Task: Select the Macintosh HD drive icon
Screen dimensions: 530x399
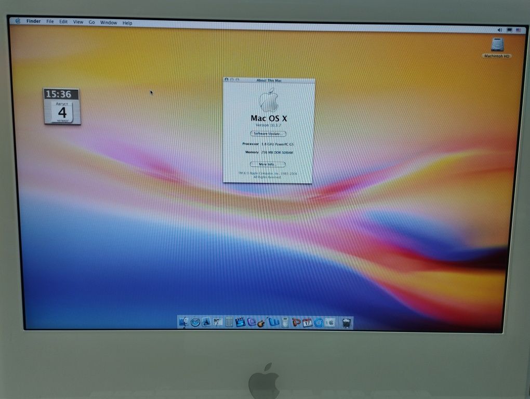Action: (x=497, y=45)
